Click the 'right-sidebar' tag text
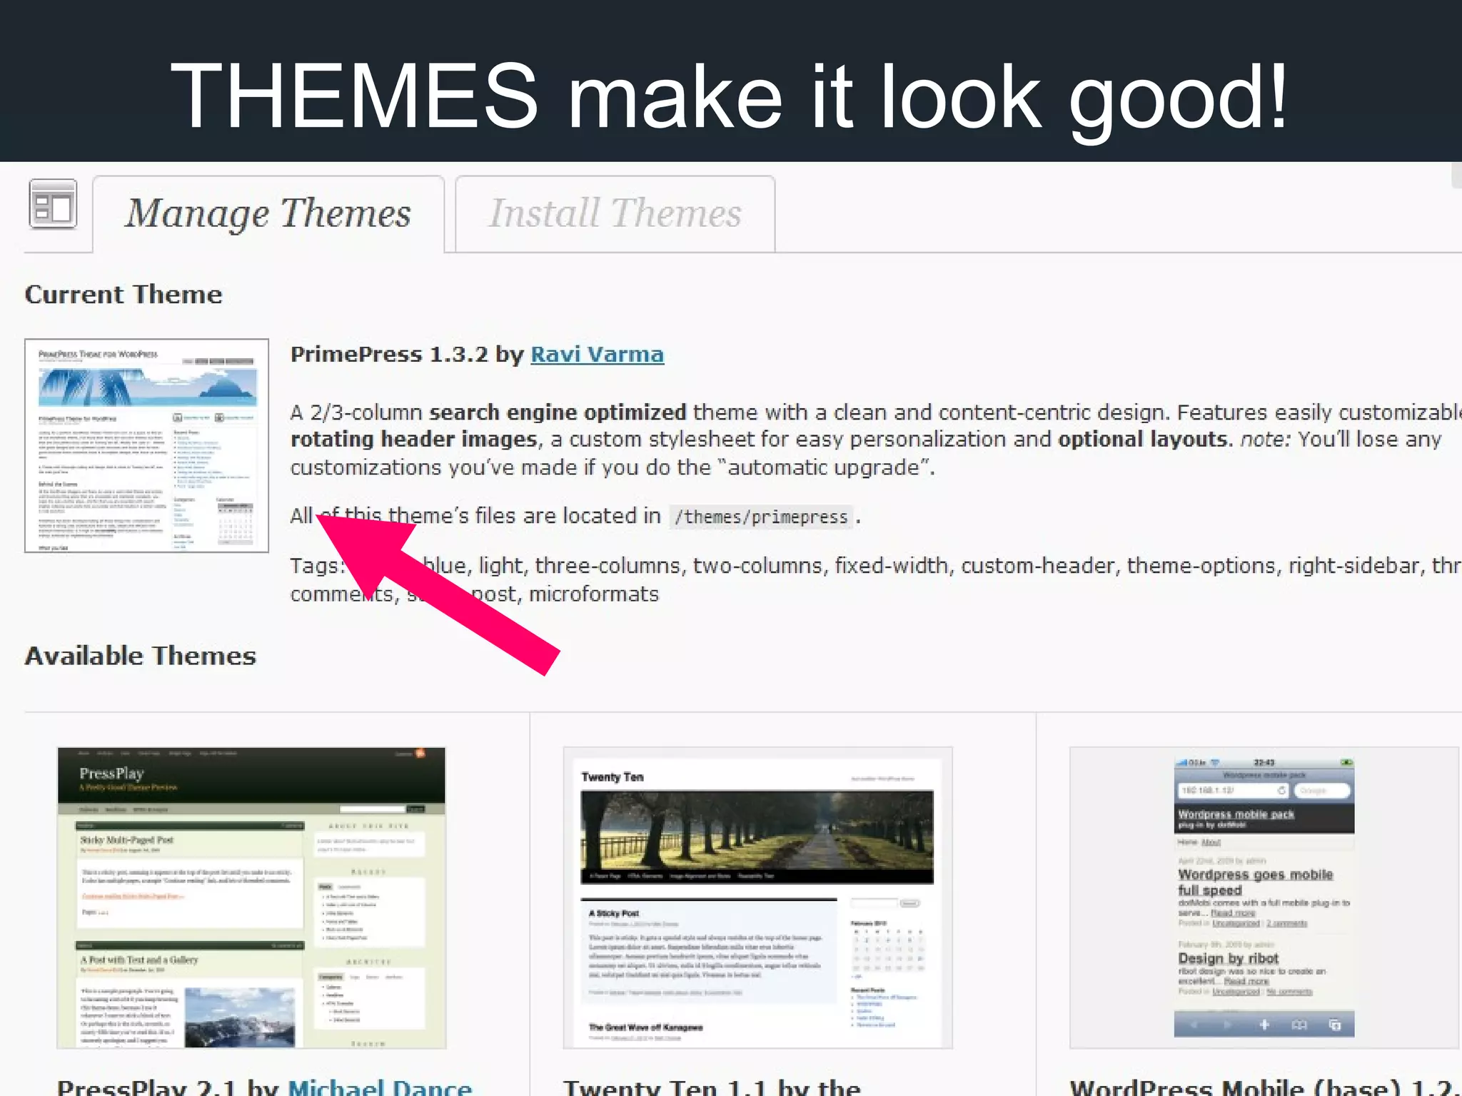Image resolution: width=1462 pixels, height=1096 pixels. pos(1354,566)
